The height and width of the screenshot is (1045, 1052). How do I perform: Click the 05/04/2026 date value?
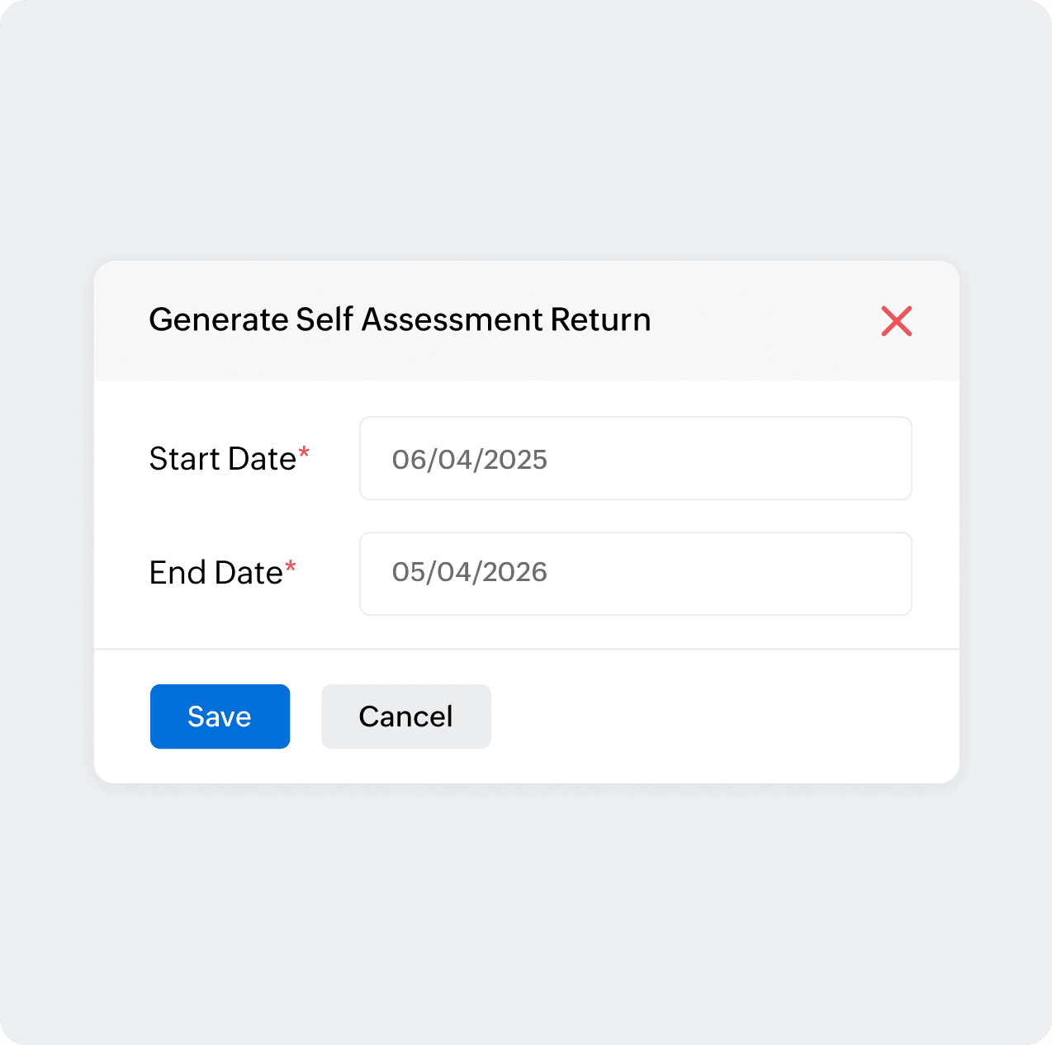470,572
